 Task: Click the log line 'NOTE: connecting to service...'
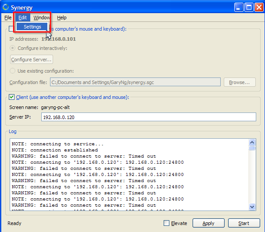pyautogui.click(x=57, y=144)
